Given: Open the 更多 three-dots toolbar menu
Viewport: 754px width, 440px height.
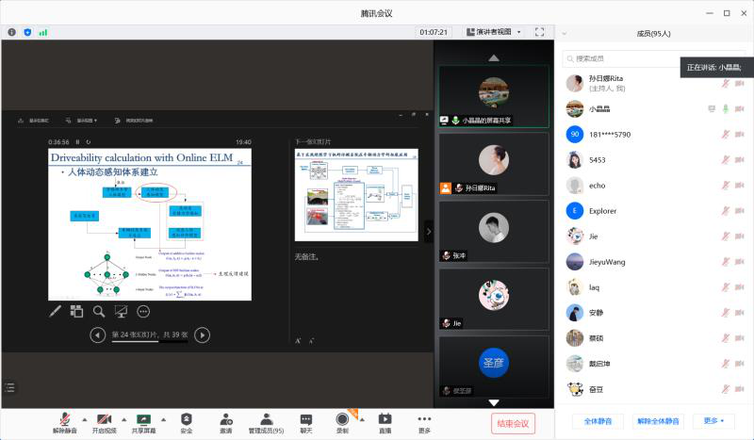Looking at the screenshot, I should 424,418.
